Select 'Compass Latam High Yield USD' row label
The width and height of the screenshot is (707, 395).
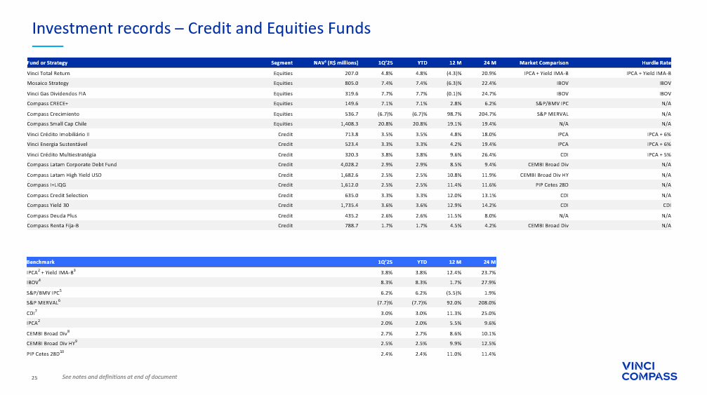pyautogui.click(x=64, y=175)
